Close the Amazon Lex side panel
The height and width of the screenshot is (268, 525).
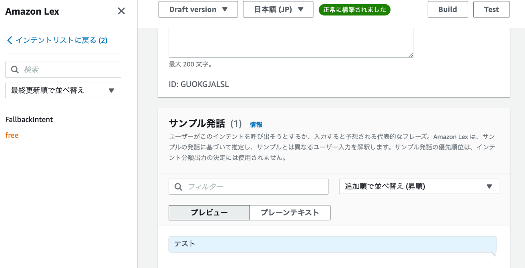click(x=121, y=11)
